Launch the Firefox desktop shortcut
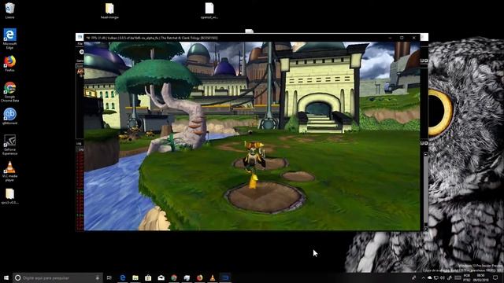Image resolution: width=504 pixels, height=283 pixels. point(9,64)
